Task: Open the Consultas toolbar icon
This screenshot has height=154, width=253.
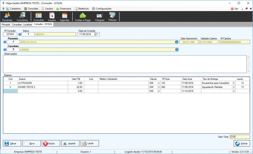Action: (39, 17)
